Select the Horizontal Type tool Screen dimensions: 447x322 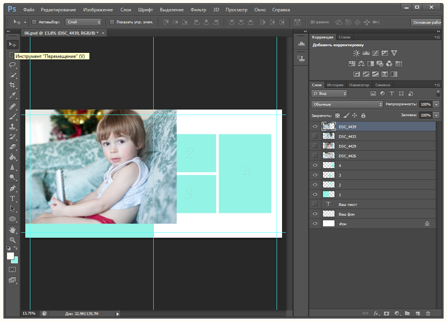[x=12, y=198]
